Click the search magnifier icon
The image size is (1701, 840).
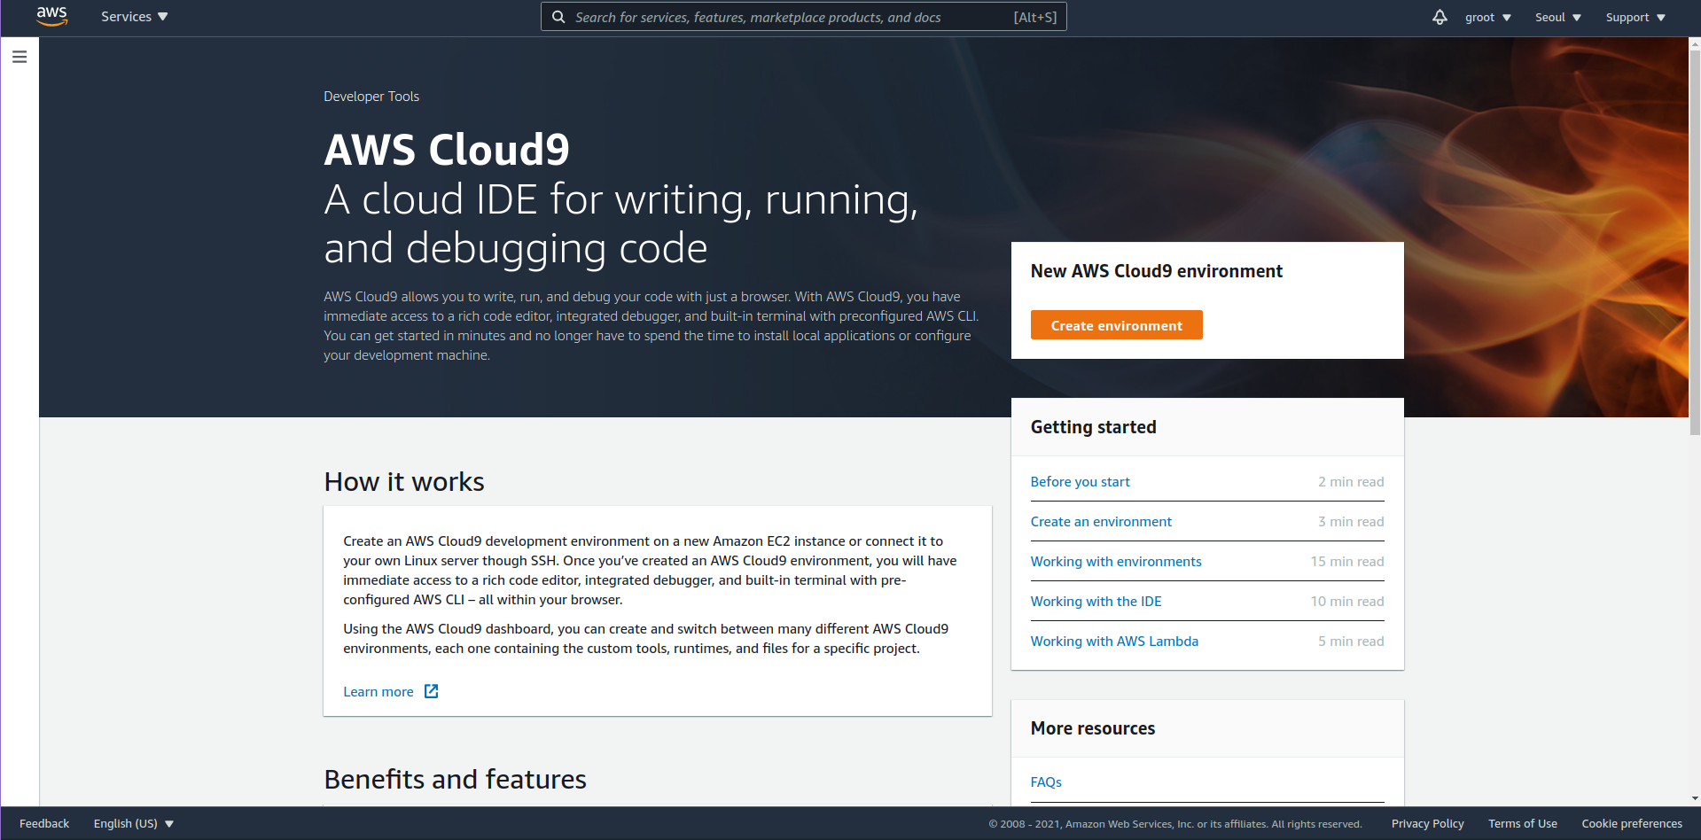click(558, 17)
